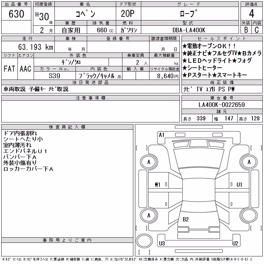
Task: Click ナビ取説 in later-shipped parts
Action: pyautogui.click(x=58, y=89)
